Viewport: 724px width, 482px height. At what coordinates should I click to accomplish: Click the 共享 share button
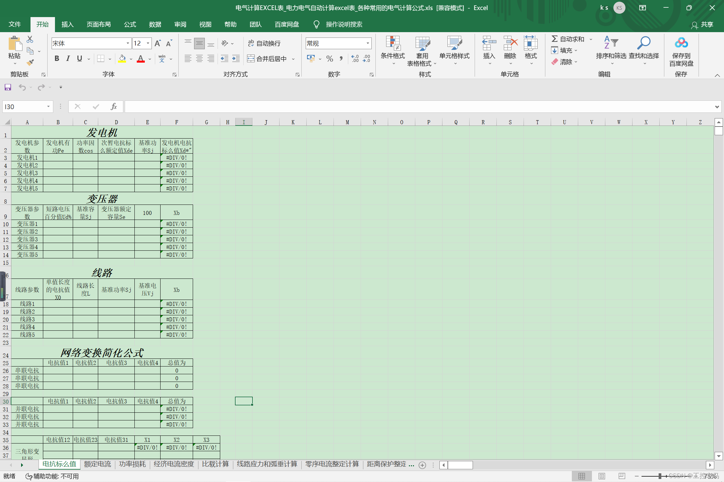click(x=703, y=24)
